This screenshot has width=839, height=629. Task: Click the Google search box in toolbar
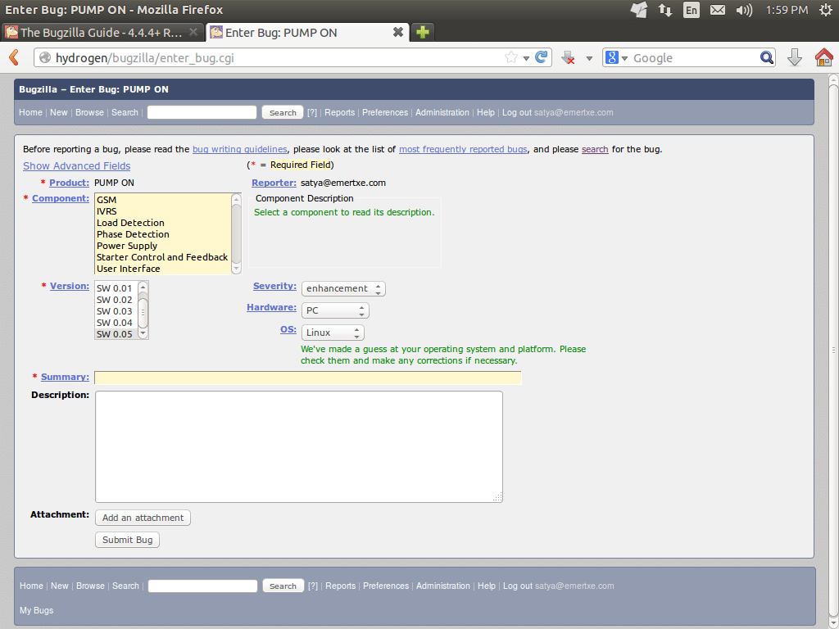pyautogui.click(x=695, y=58)
